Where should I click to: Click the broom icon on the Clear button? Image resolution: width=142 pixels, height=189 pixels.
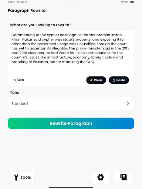(x=91, y=80)
